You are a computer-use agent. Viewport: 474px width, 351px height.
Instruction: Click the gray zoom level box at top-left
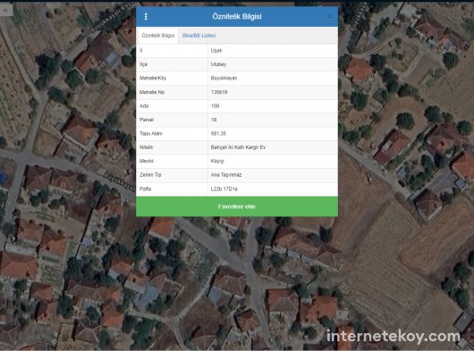coord(6,10)
